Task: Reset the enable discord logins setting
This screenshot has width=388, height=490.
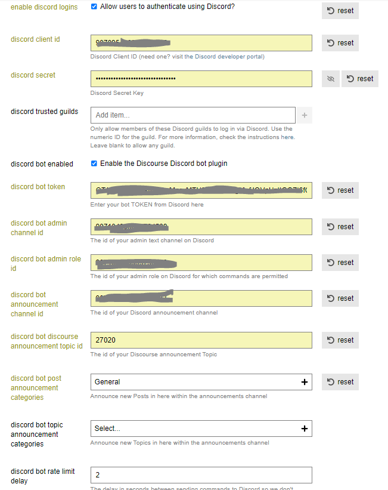Action: pyautogui.click(x=340, y=11)
